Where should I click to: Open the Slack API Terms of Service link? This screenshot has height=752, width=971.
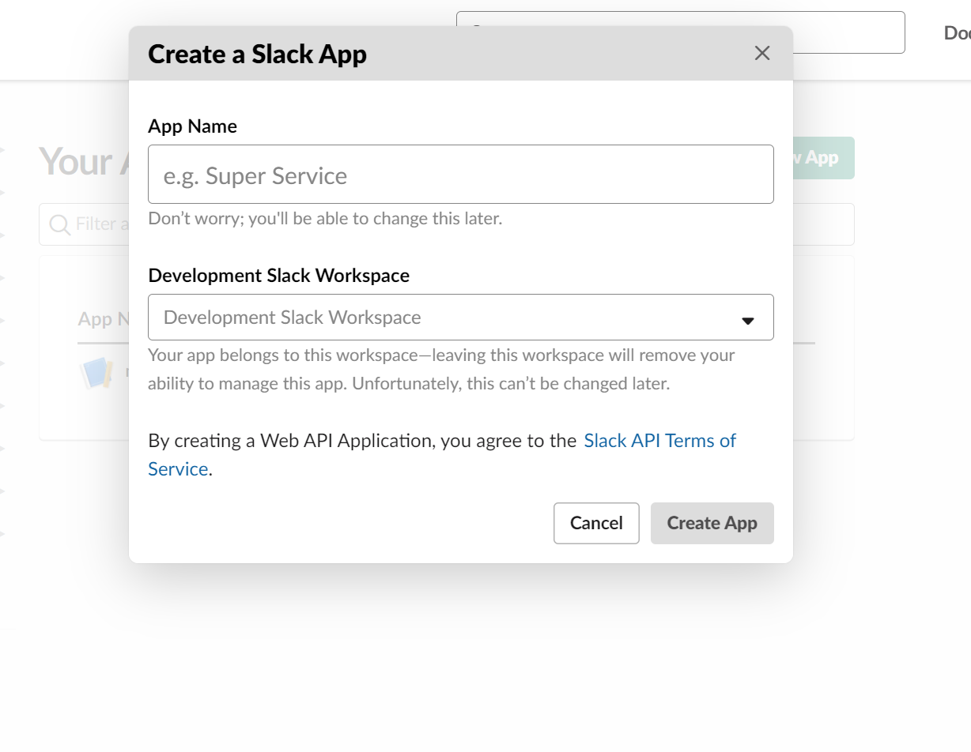point(660,441)
